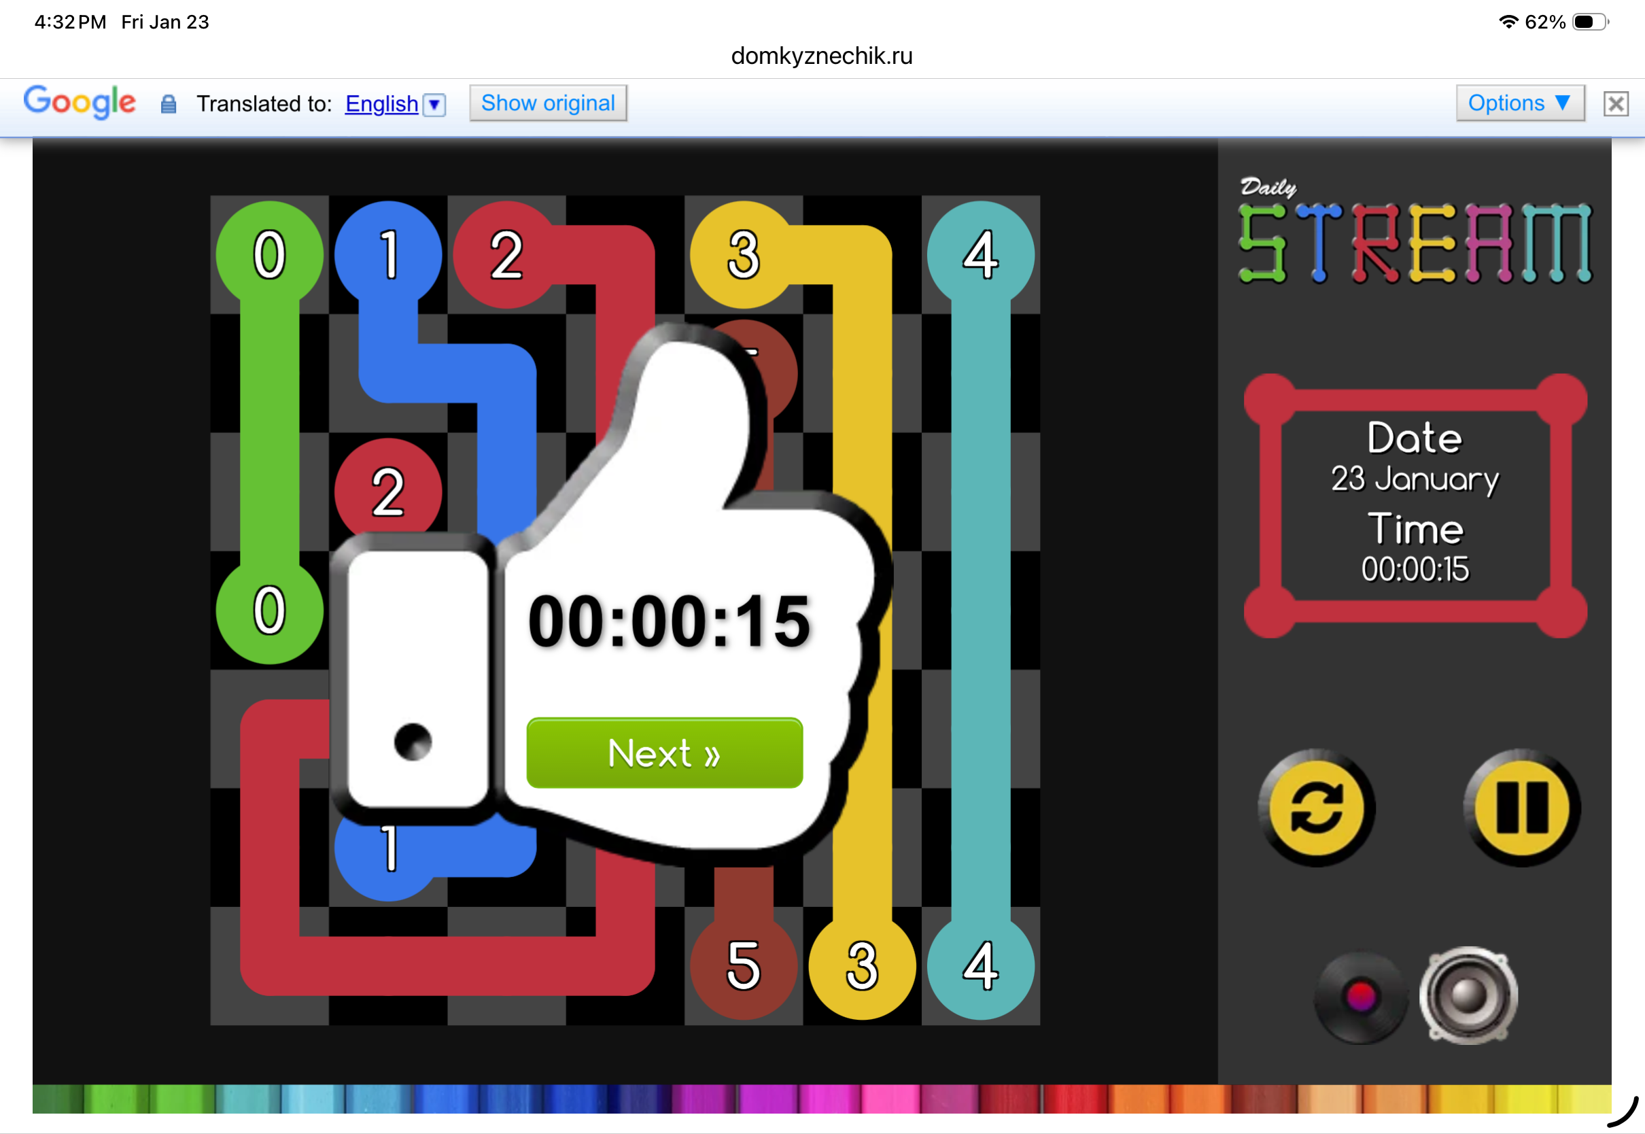
Task: Click the yellow restart level icon
Action: click(x=1315, y=808)
